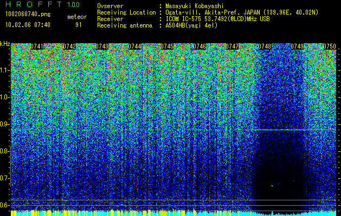Click the Ovserver name Masayuki Kobayashi

click(x=195, y=6)
